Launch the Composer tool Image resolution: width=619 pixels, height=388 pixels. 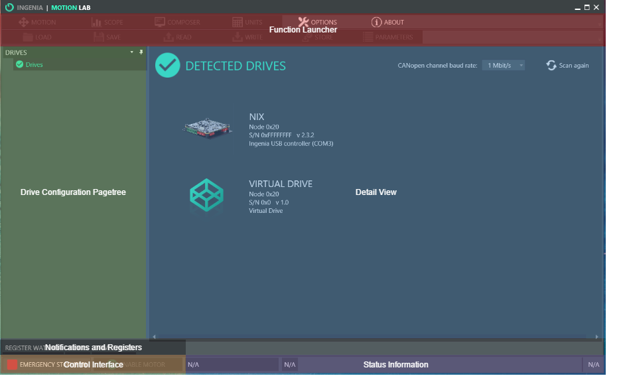(x=177, y=22)
